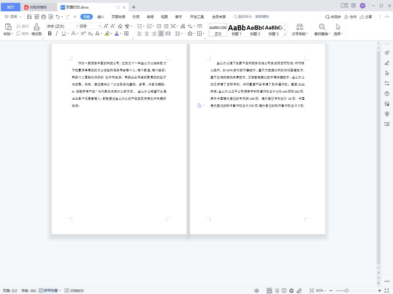Viewport: 393px width, 294px height.
Task: Click the Paste (粘贴) clipboard icon
Action: click(8, 27)
